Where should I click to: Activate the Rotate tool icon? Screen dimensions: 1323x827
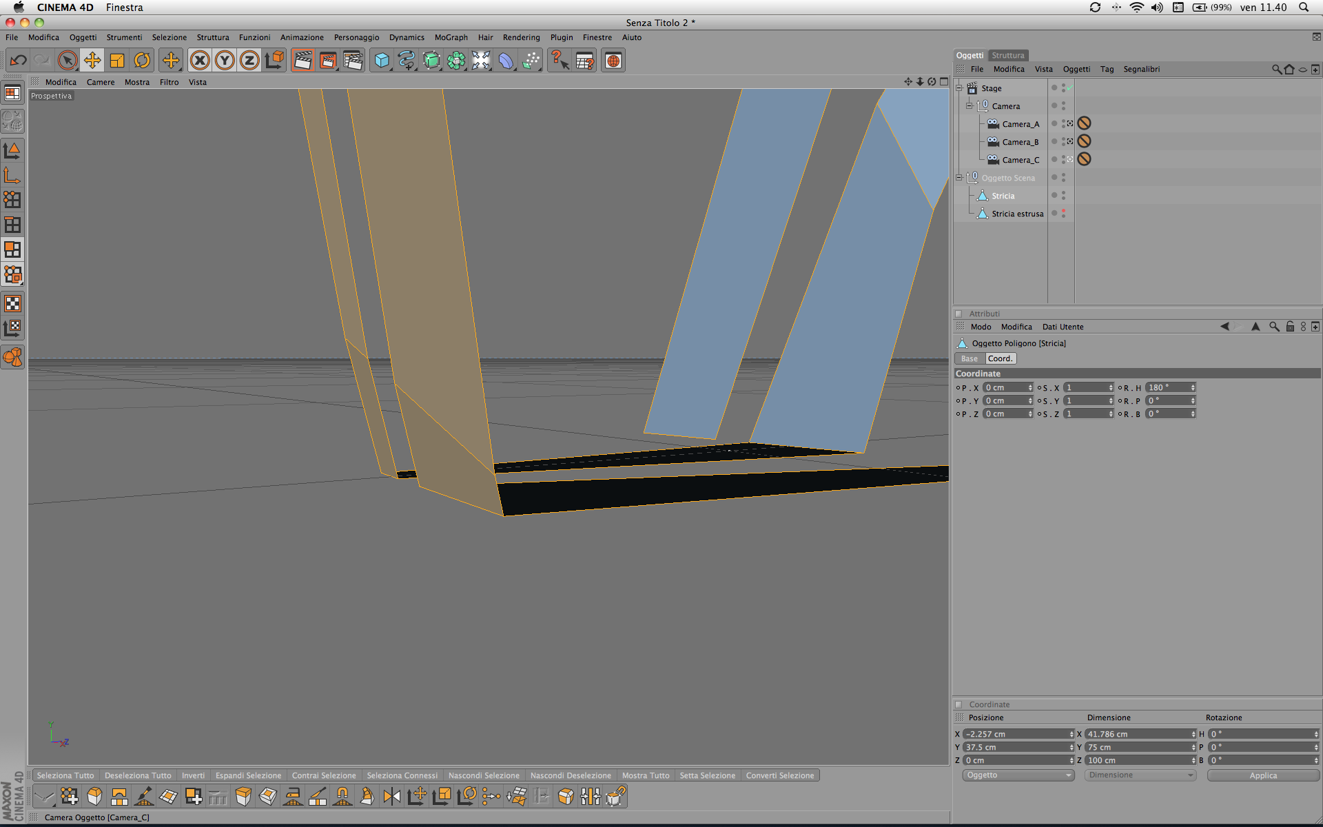142,61
